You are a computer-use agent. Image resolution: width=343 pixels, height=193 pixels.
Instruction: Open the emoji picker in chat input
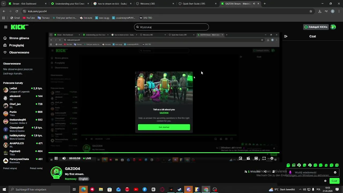point(335,172)
